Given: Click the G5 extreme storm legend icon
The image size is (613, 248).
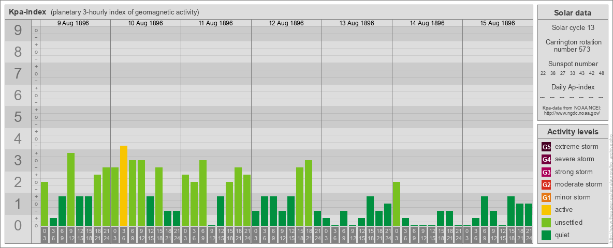Looking at the screenshot, I should [x=546, y=147].
